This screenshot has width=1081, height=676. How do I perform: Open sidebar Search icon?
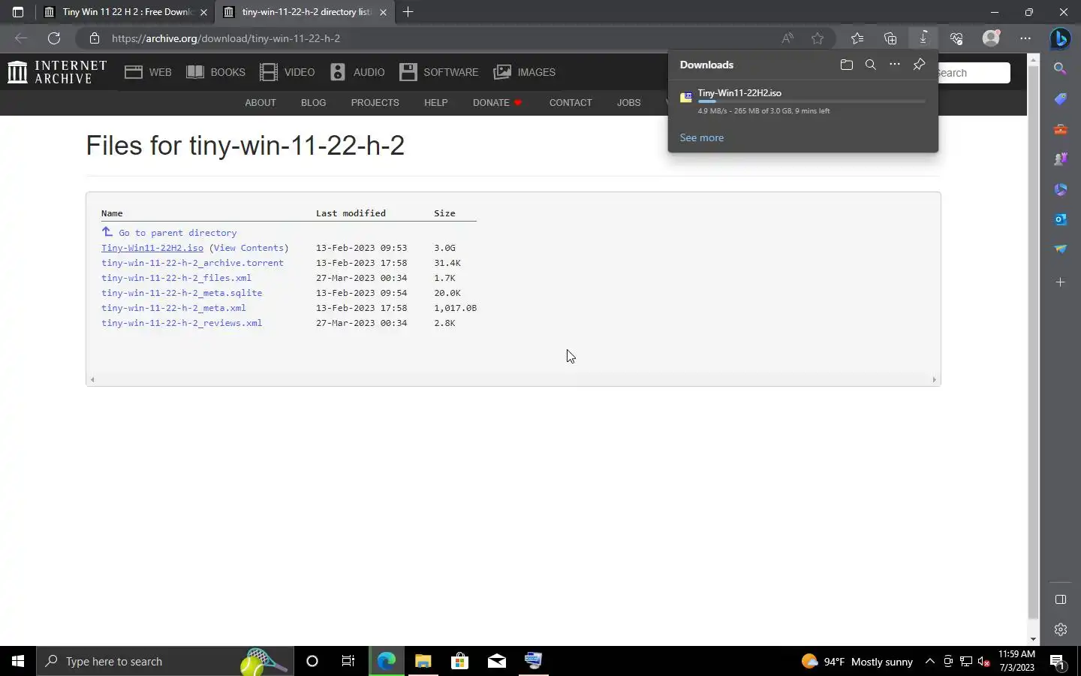point(1060,68)
